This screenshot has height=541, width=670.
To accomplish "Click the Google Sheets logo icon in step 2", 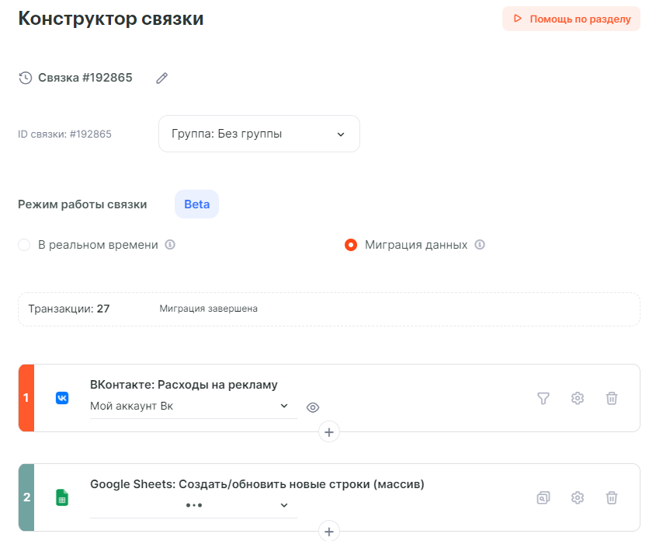I will [62, 497].
